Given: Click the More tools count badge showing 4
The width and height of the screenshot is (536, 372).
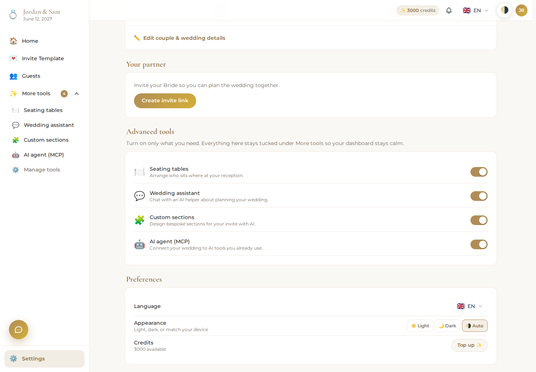Looking at the screenshot, I should pos(64,94).
